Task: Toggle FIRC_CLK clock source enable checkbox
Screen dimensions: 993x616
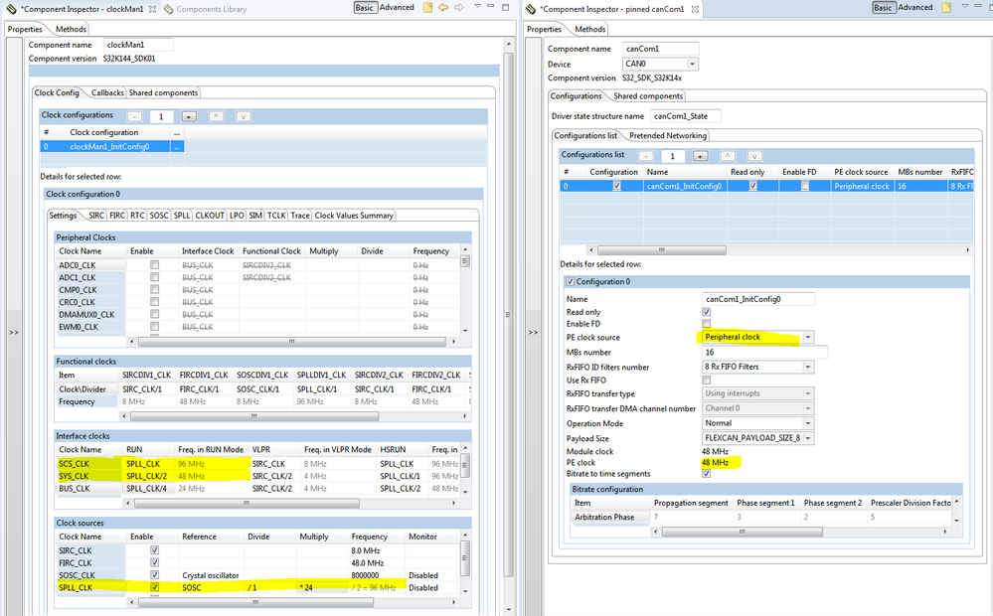Action: 154,562
